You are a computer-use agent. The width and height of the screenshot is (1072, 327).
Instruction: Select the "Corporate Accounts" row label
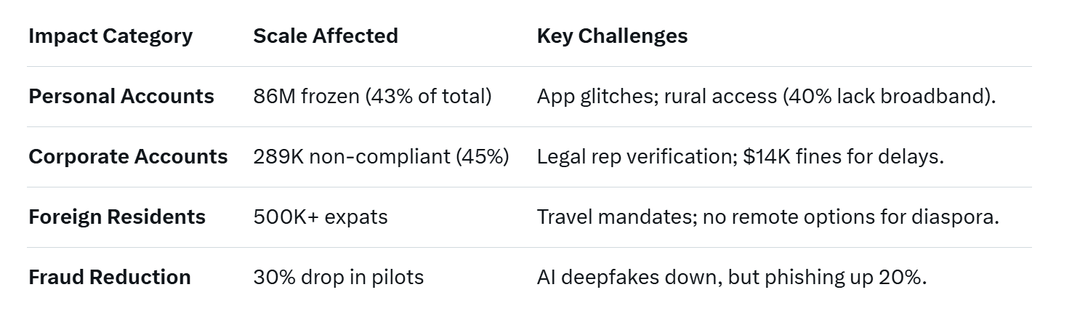click(128, 157)
